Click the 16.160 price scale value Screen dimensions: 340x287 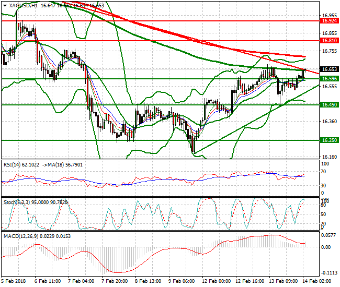[330, 157]
